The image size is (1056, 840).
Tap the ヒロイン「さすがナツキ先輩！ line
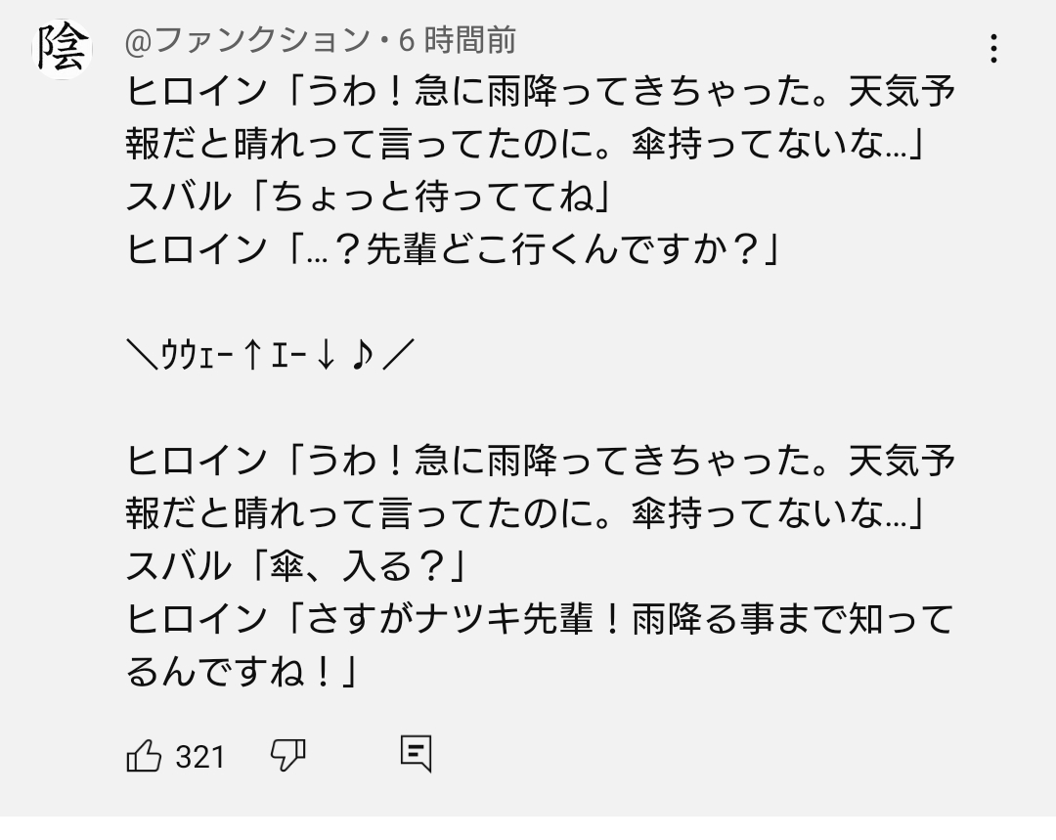click(539, 620)
